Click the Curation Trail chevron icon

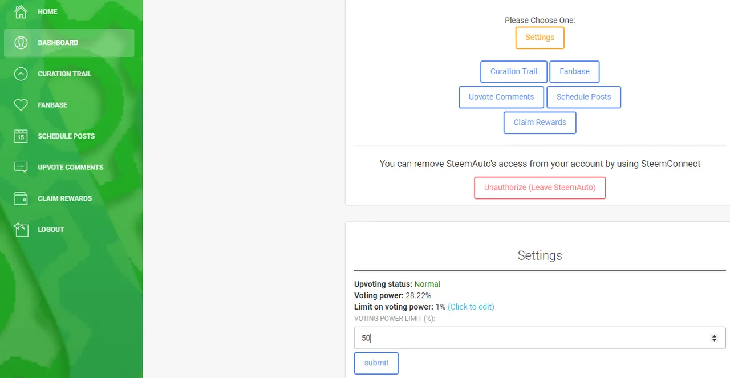(21, 74)
